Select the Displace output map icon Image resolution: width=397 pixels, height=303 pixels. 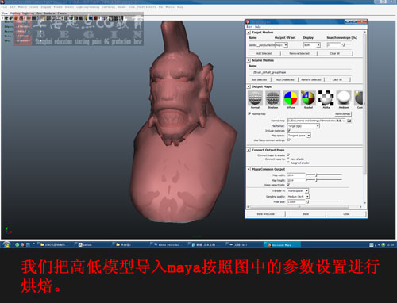pos(273,98)
